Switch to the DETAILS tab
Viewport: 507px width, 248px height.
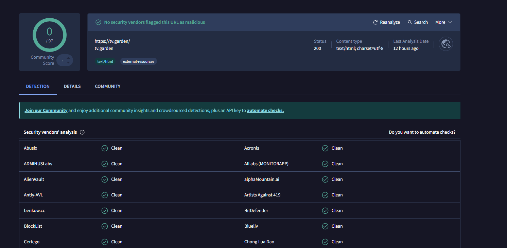pyautogui.click(x=72, y=87)
